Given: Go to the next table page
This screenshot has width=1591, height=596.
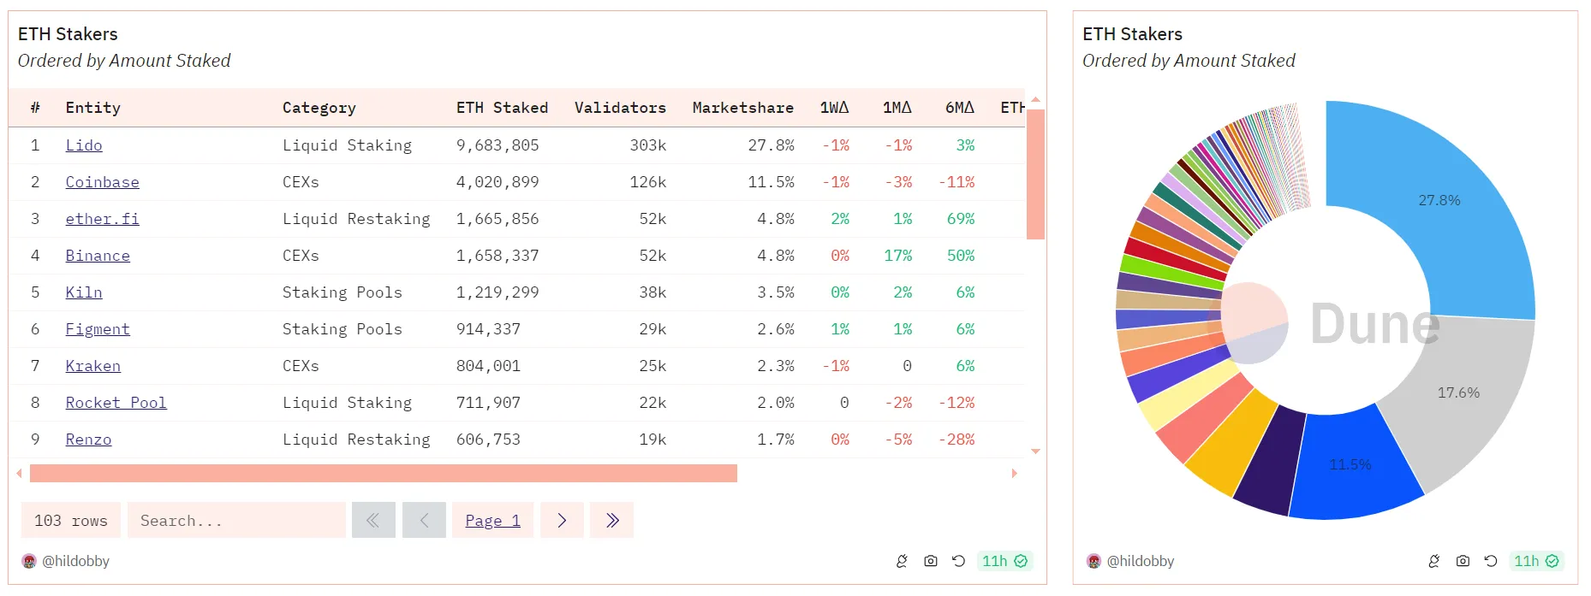Looking at the screenshot, I should click(562, 520).
